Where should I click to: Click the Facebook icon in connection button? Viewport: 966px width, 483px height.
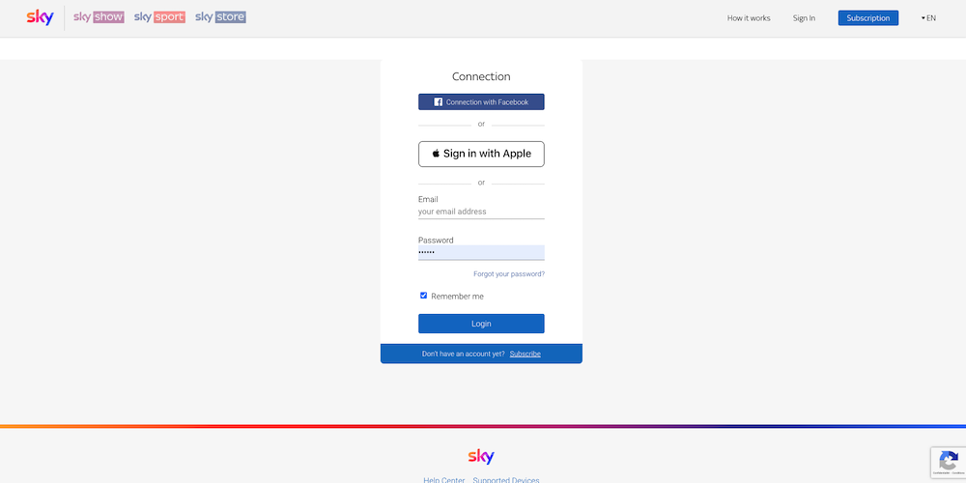point(438,102)
